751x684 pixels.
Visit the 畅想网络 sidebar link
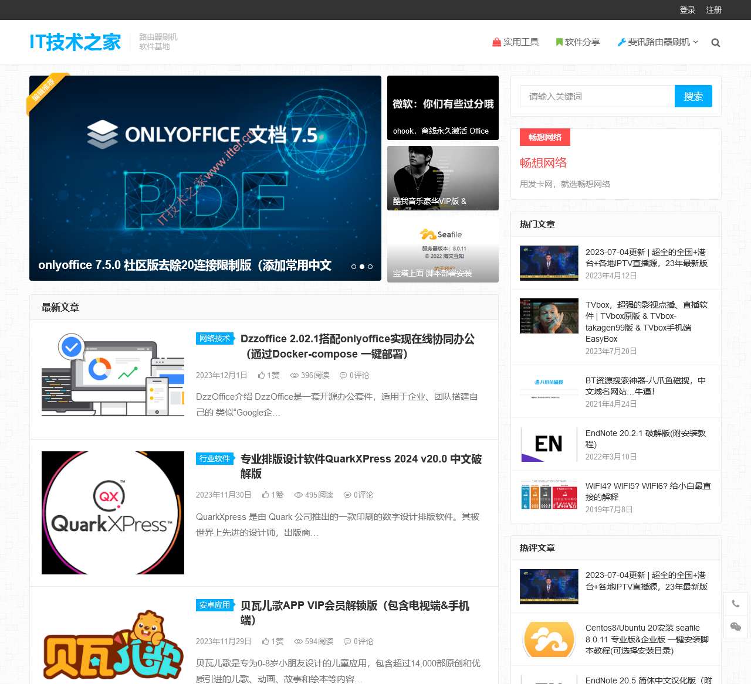coord(543,163)
